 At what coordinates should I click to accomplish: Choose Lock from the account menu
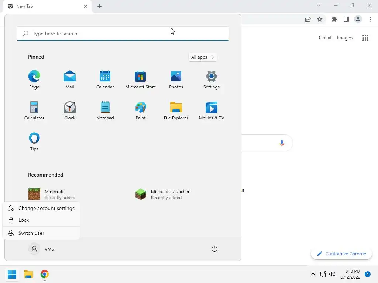click(41, 220)
